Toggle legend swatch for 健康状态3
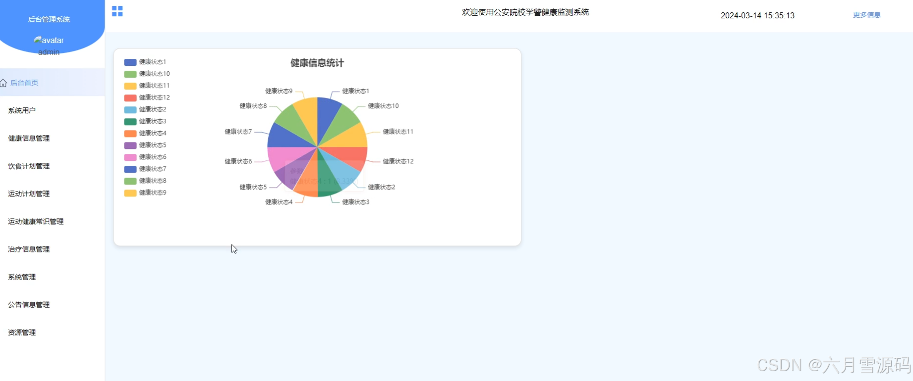 pos(130,122)
